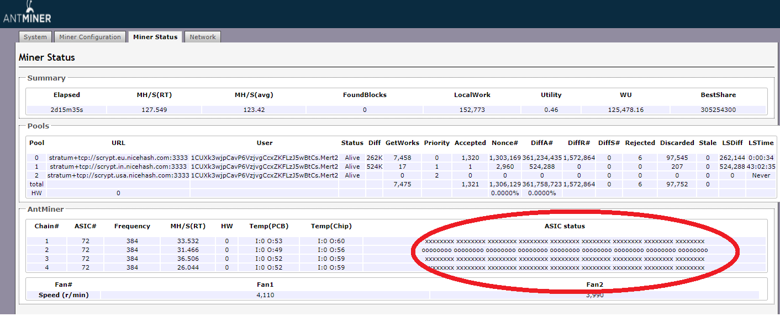
Task: Click the AntMiner logo
Action: [27, 13]
